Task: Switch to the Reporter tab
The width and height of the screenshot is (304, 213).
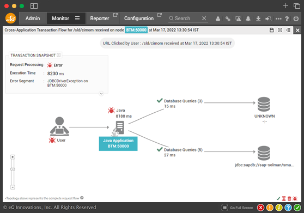Action: click(100, 19)
